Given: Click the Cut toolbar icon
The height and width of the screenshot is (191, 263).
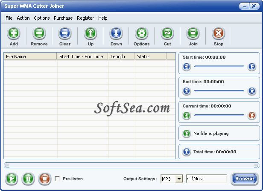Looking at the screenshot, I should tap(167, 33).
